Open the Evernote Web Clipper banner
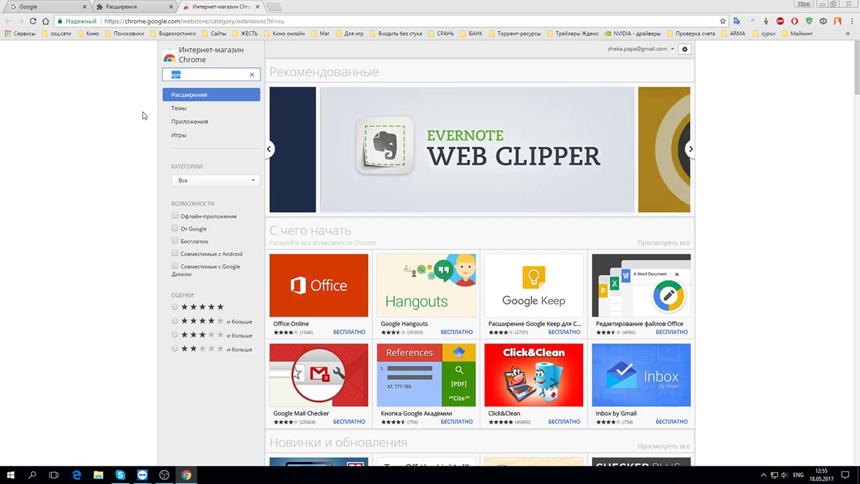Screen dimensions: 860x484 click(x=477, y=149)
